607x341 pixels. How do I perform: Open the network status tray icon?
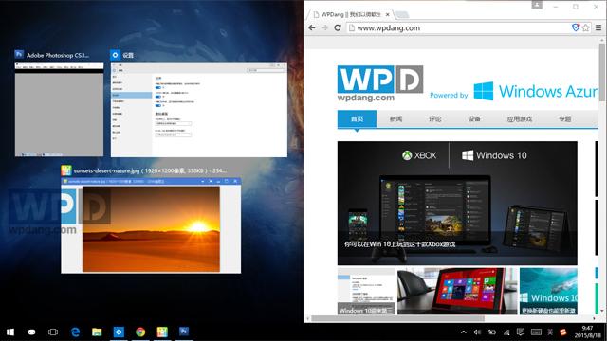[x=506, y=332]
